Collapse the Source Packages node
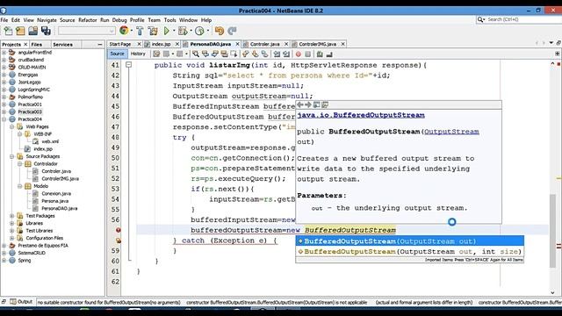The width and height of the screenshot is (562, 316). coord(11,156)
